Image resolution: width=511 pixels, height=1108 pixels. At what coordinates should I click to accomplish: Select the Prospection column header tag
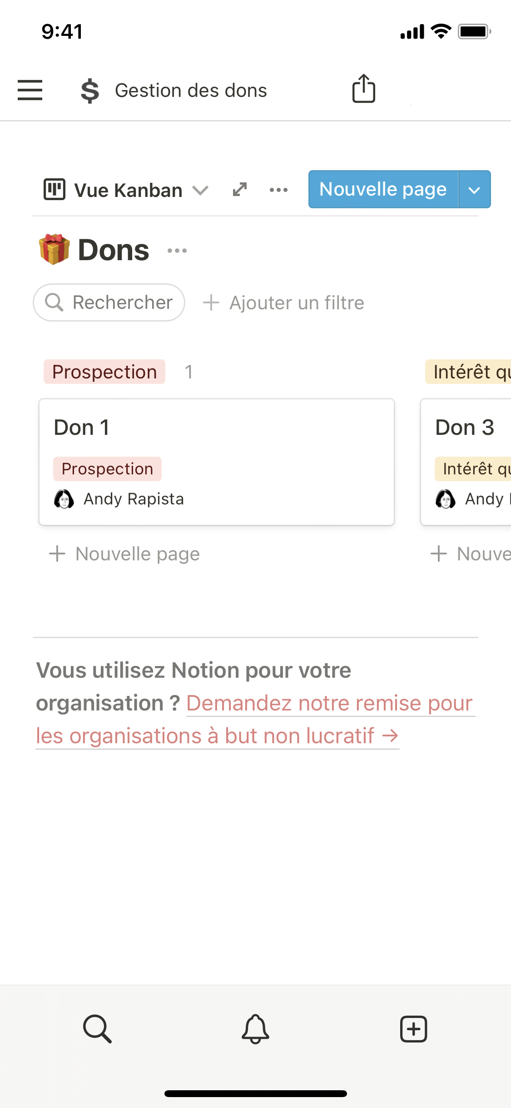[104, 372]
